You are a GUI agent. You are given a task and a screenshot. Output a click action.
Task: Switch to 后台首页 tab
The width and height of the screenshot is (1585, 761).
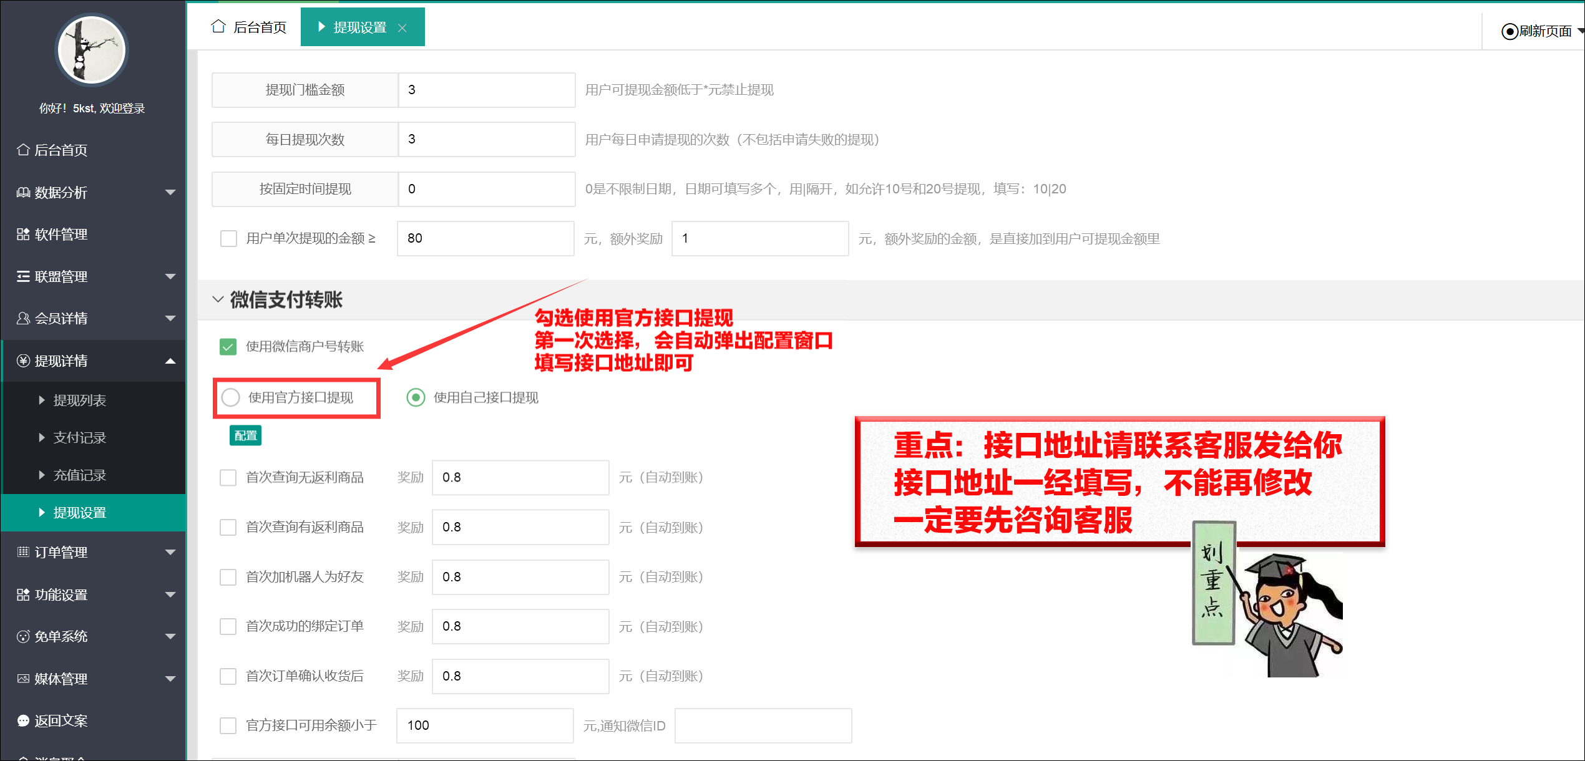click(x=250, y=27)
